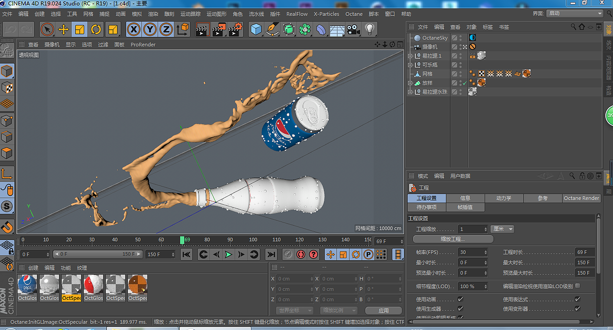The image size is (613, 330).
Task: Switch the coordinate system icon
Action: click(x=183, y=30)
